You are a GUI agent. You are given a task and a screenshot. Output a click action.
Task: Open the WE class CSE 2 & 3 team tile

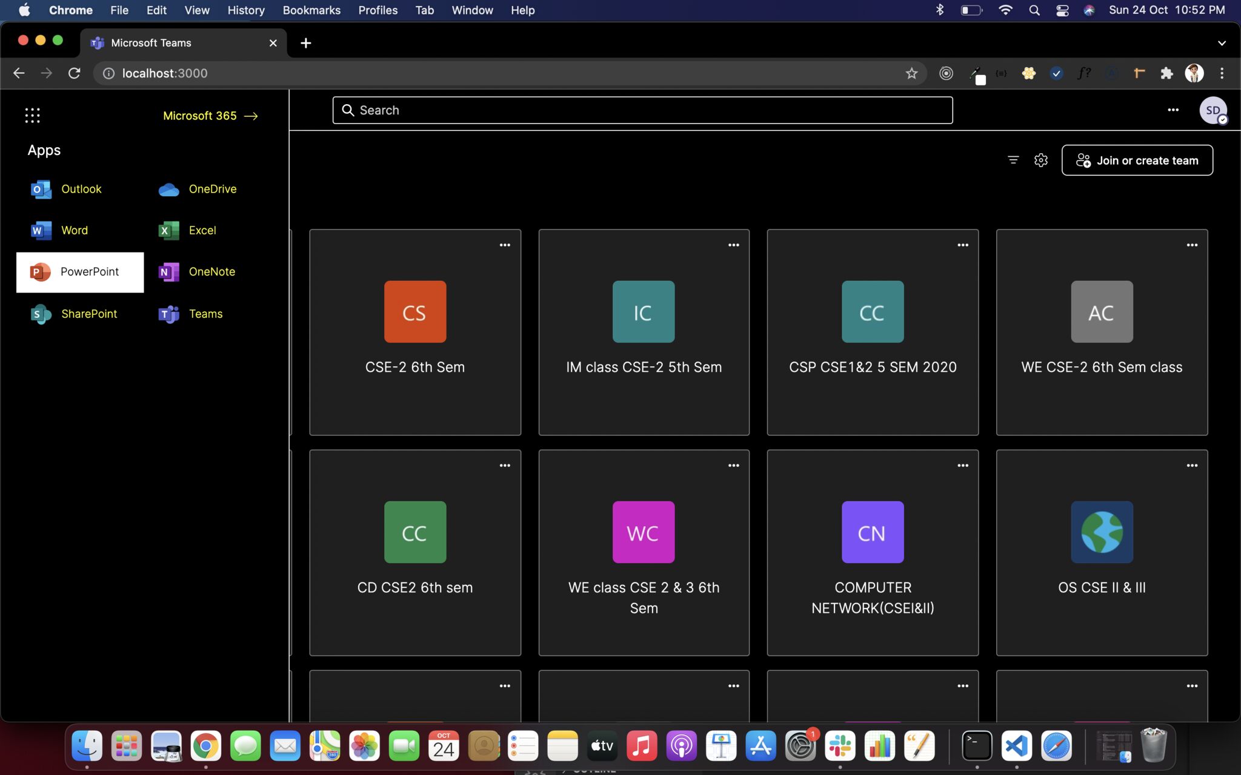644,552
